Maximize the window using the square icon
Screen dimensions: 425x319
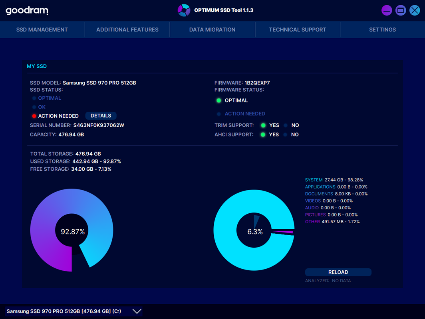[x=401, y=10]
